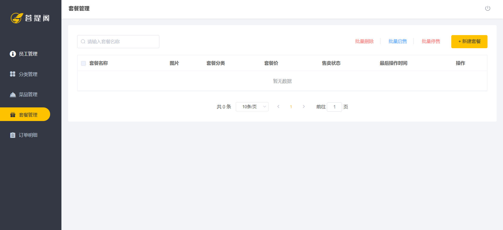Viewport: 503px width, 230px height.
Task: Focus the 请输入套餐名称 search field
Action: point(118,42)
